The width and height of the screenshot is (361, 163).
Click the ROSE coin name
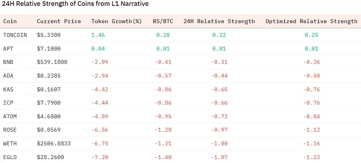tap(10, 130)
